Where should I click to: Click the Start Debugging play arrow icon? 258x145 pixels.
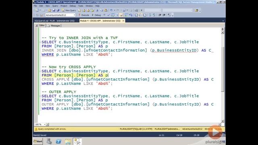(141, 10)
